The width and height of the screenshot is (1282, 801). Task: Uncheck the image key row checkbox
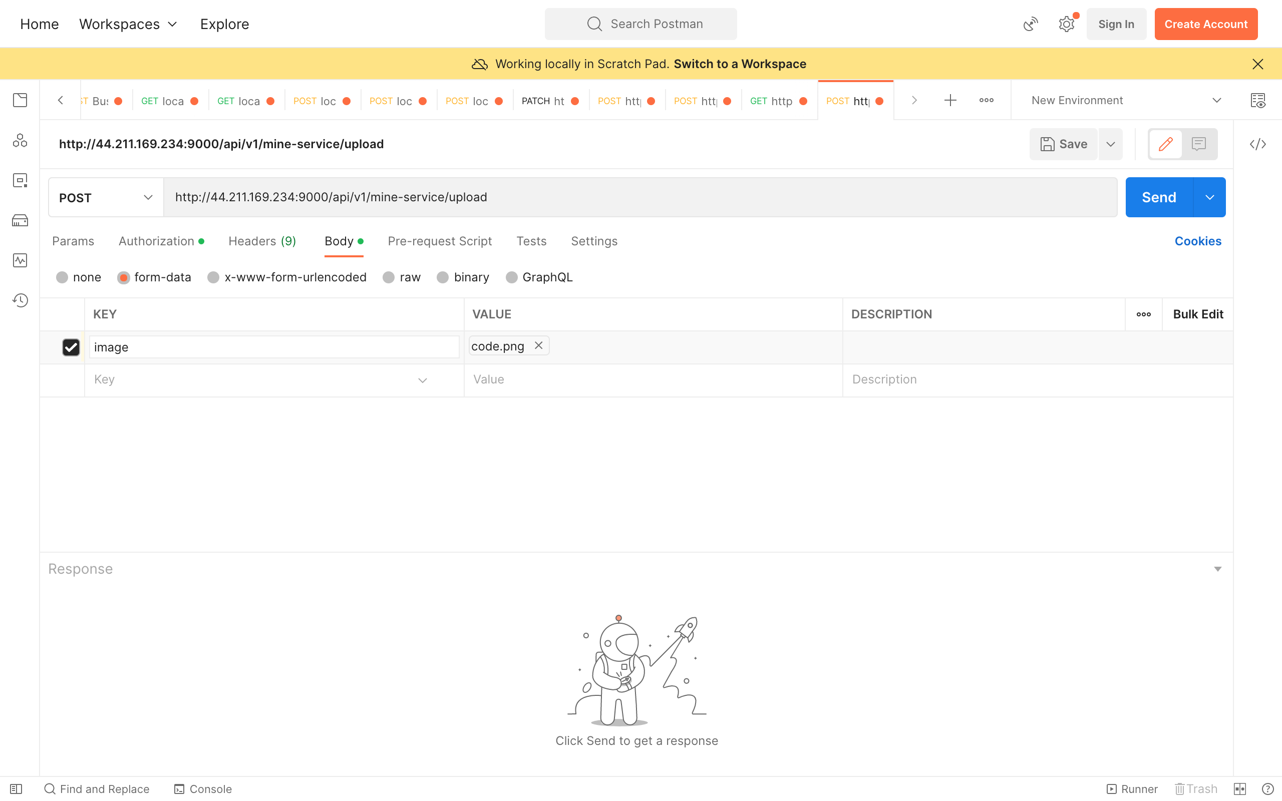pyautogui.click(x=71, y=347)
